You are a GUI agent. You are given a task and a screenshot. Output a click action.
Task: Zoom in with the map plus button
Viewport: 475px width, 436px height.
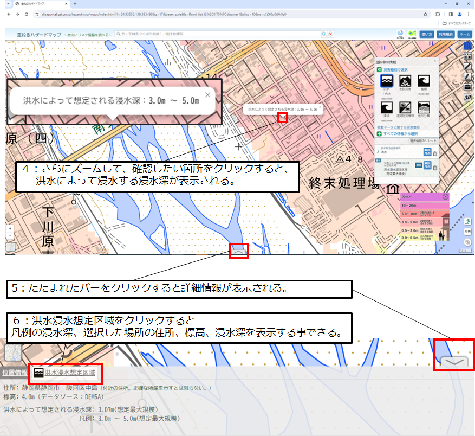click(10, 228)
